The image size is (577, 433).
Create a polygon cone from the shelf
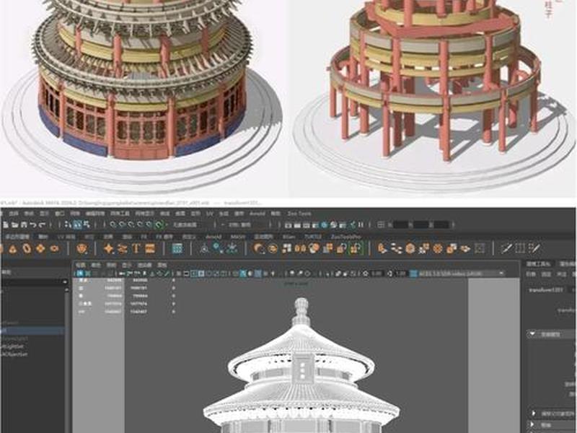[13, 249]
